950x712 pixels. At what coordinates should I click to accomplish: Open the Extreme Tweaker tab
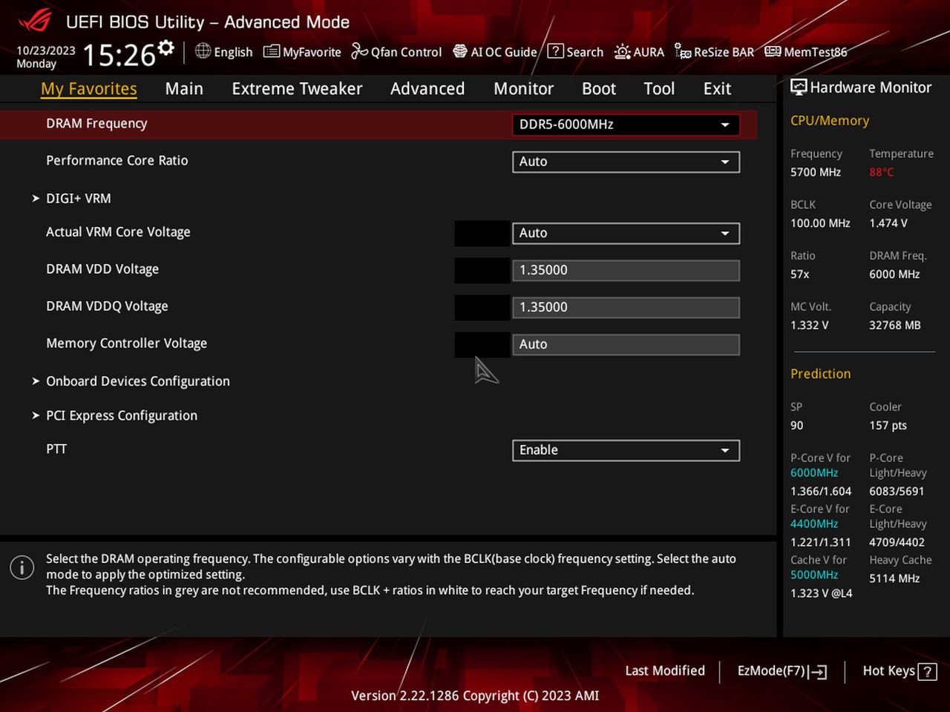tap(297, 88)
